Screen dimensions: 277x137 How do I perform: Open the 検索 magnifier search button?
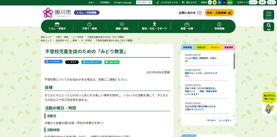click(269, 27)
